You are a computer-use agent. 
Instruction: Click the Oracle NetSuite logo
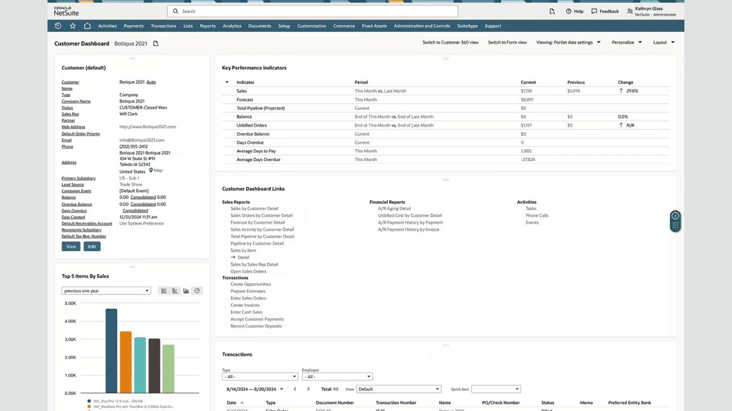click(x=66, y=11)
